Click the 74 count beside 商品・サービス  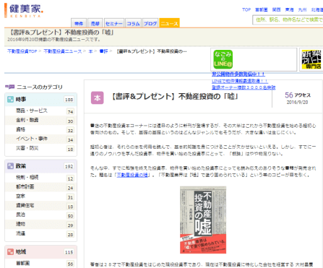point(70,112)
